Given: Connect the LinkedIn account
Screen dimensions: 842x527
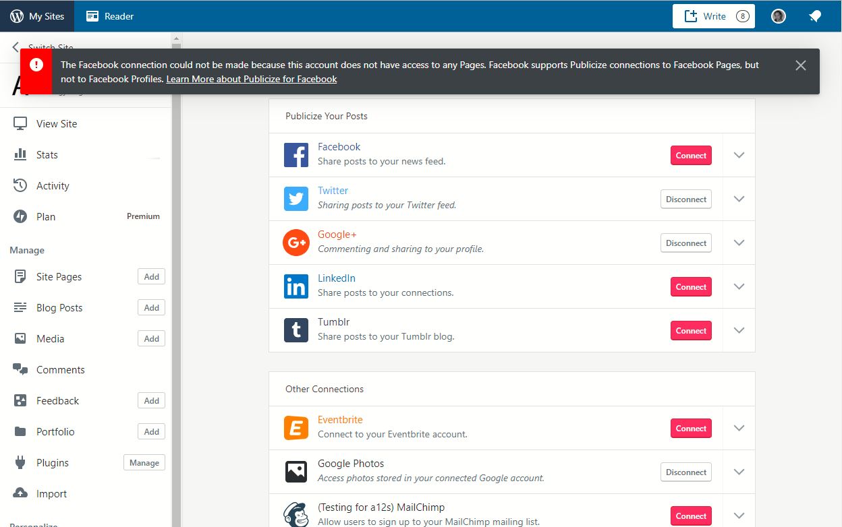Looking at the screenshot, I should click(691, 286).
